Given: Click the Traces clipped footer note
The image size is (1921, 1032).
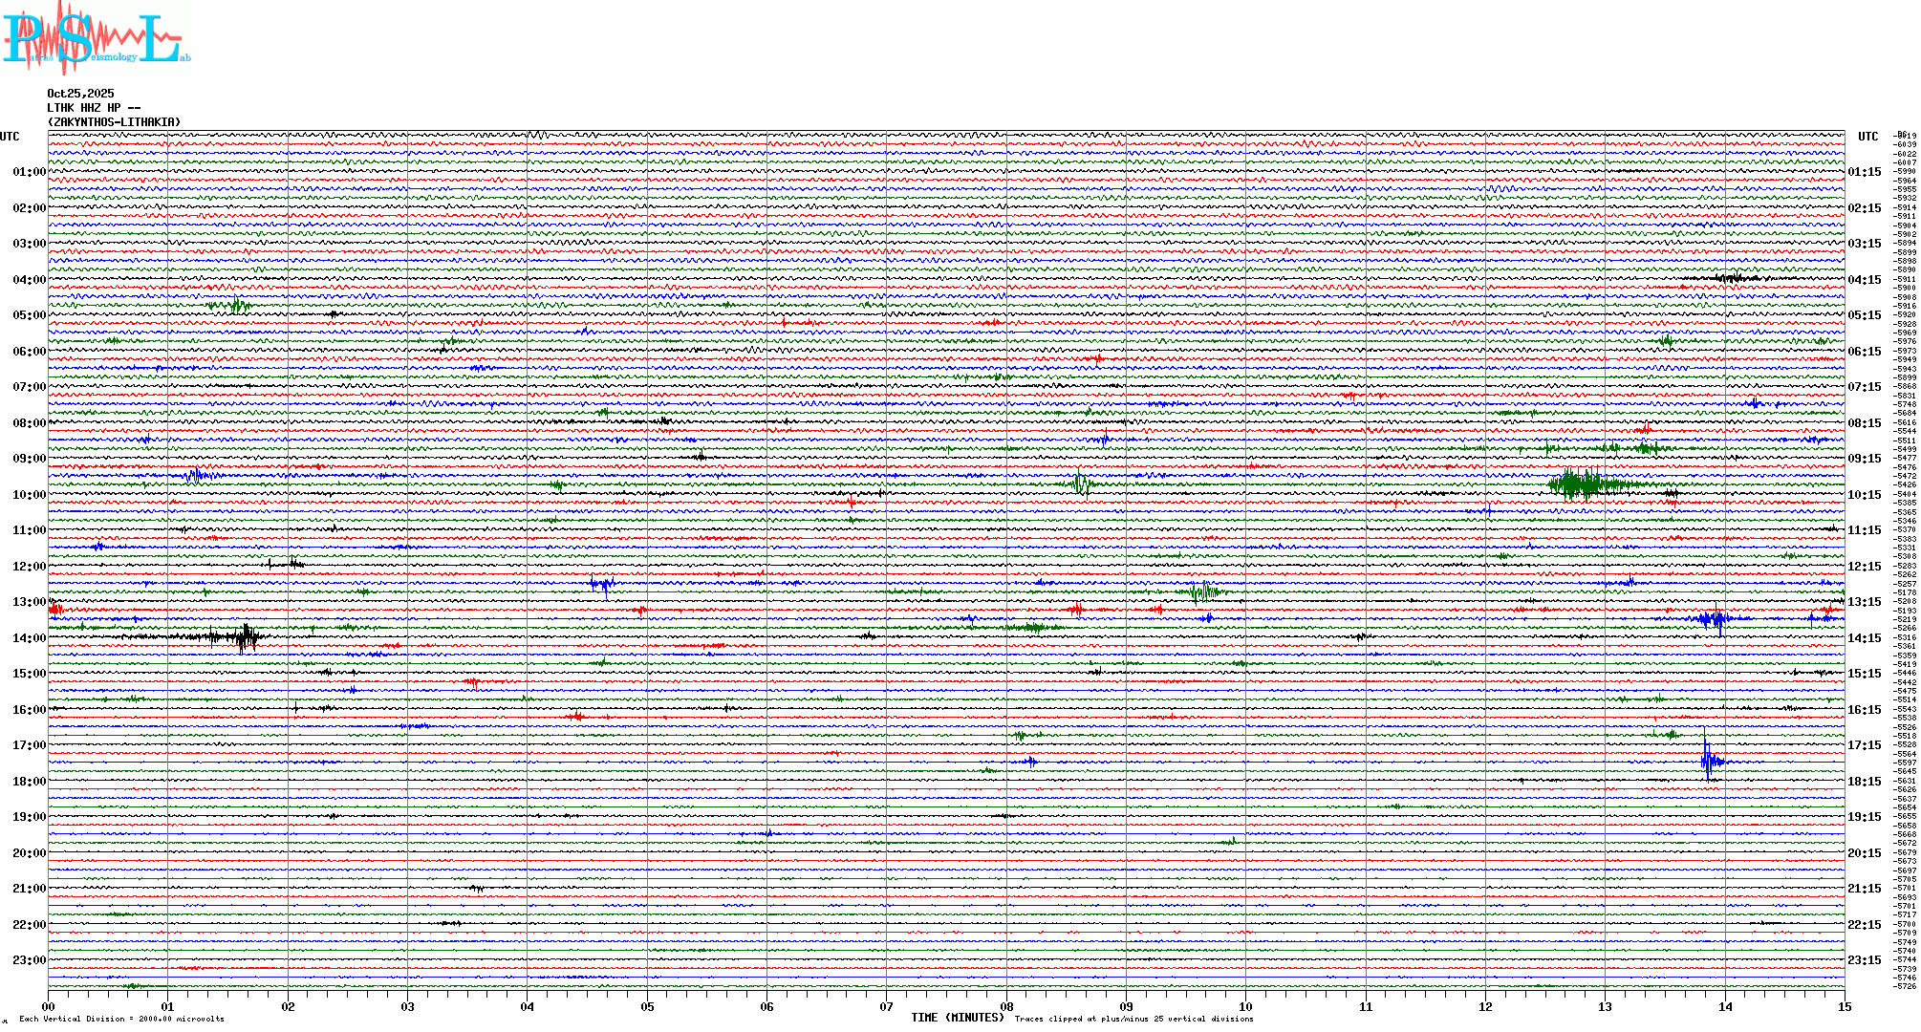Looking at the screenshot, I should pos(1133,1020).
